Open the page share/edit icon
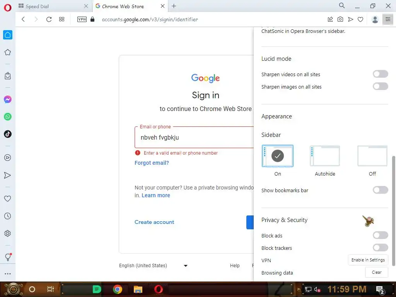The height and width of the screenshot is (297, 396). point(330,19)
